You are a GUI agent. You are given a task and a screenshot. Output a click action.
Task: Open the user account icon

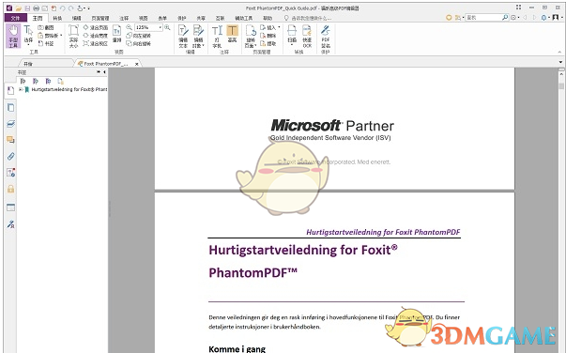pos(556,17)
